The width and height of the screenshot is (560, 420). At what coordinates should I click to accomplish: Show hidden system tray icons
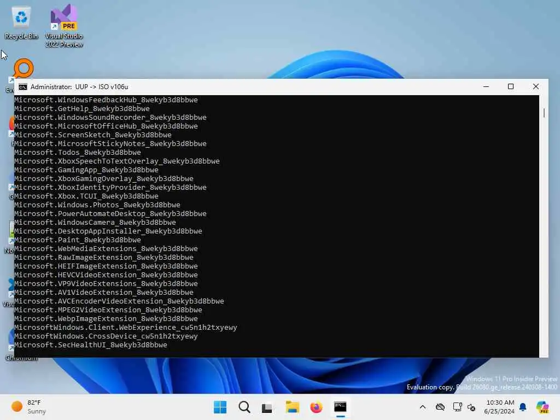click(423, 407)
